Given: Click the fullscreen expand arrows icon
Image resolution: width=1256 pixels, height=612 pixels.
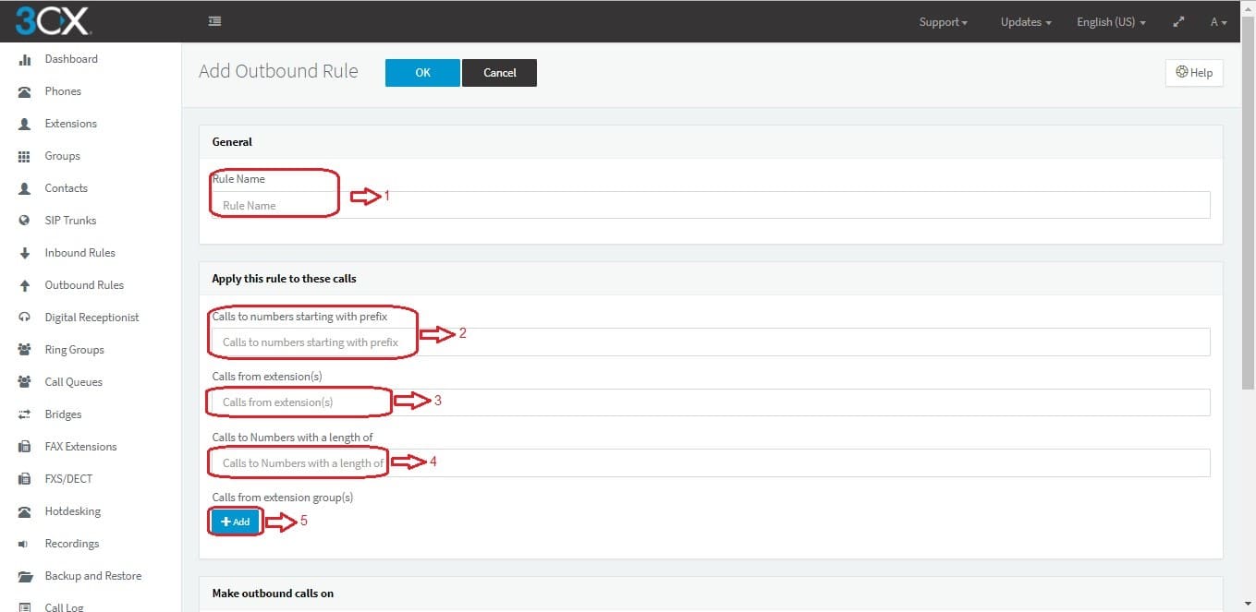Looking at the screenshot, I should (1178, 21).
